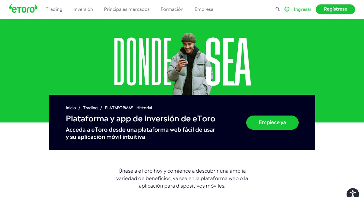Open the search magnifier icon
Image resolution: width=364 pixels, height=197 pixels.
[x=278, y=9]
